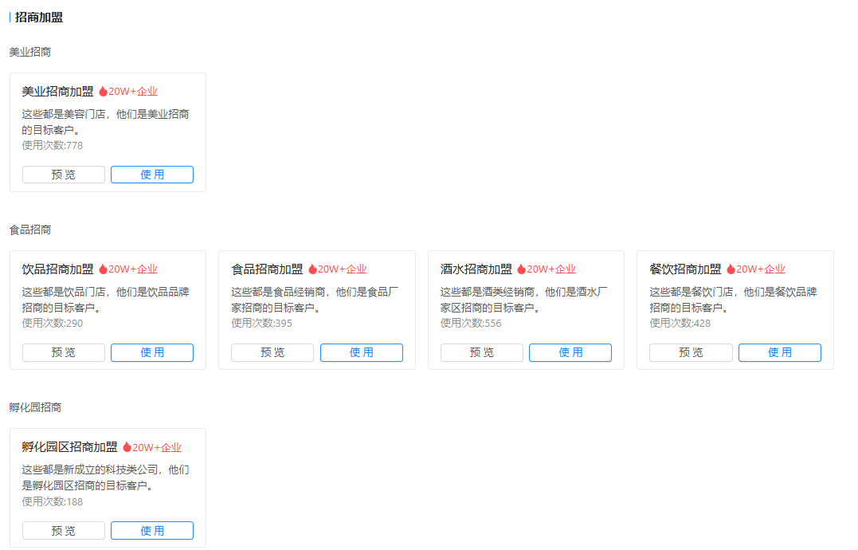This screenshot has width=858, height=550.
Task: Click the description about 酒类经销商
Action: pos(524,300)
